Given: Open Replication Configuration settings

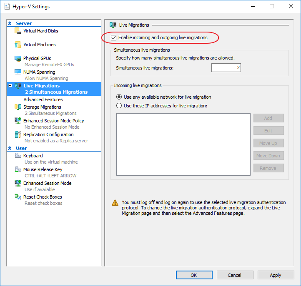Looking at the screenshot, I should 48,134.
